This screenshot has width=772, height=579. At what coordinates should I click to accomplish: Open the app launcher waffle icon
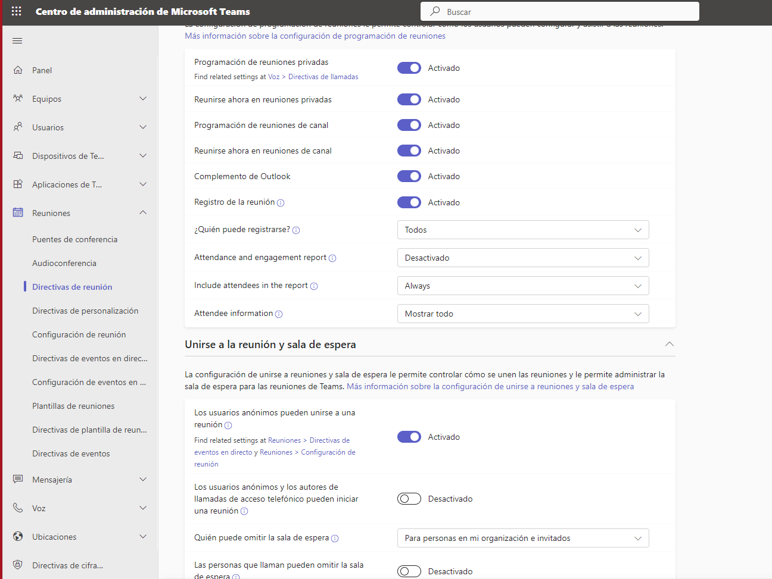click(17, 11)
